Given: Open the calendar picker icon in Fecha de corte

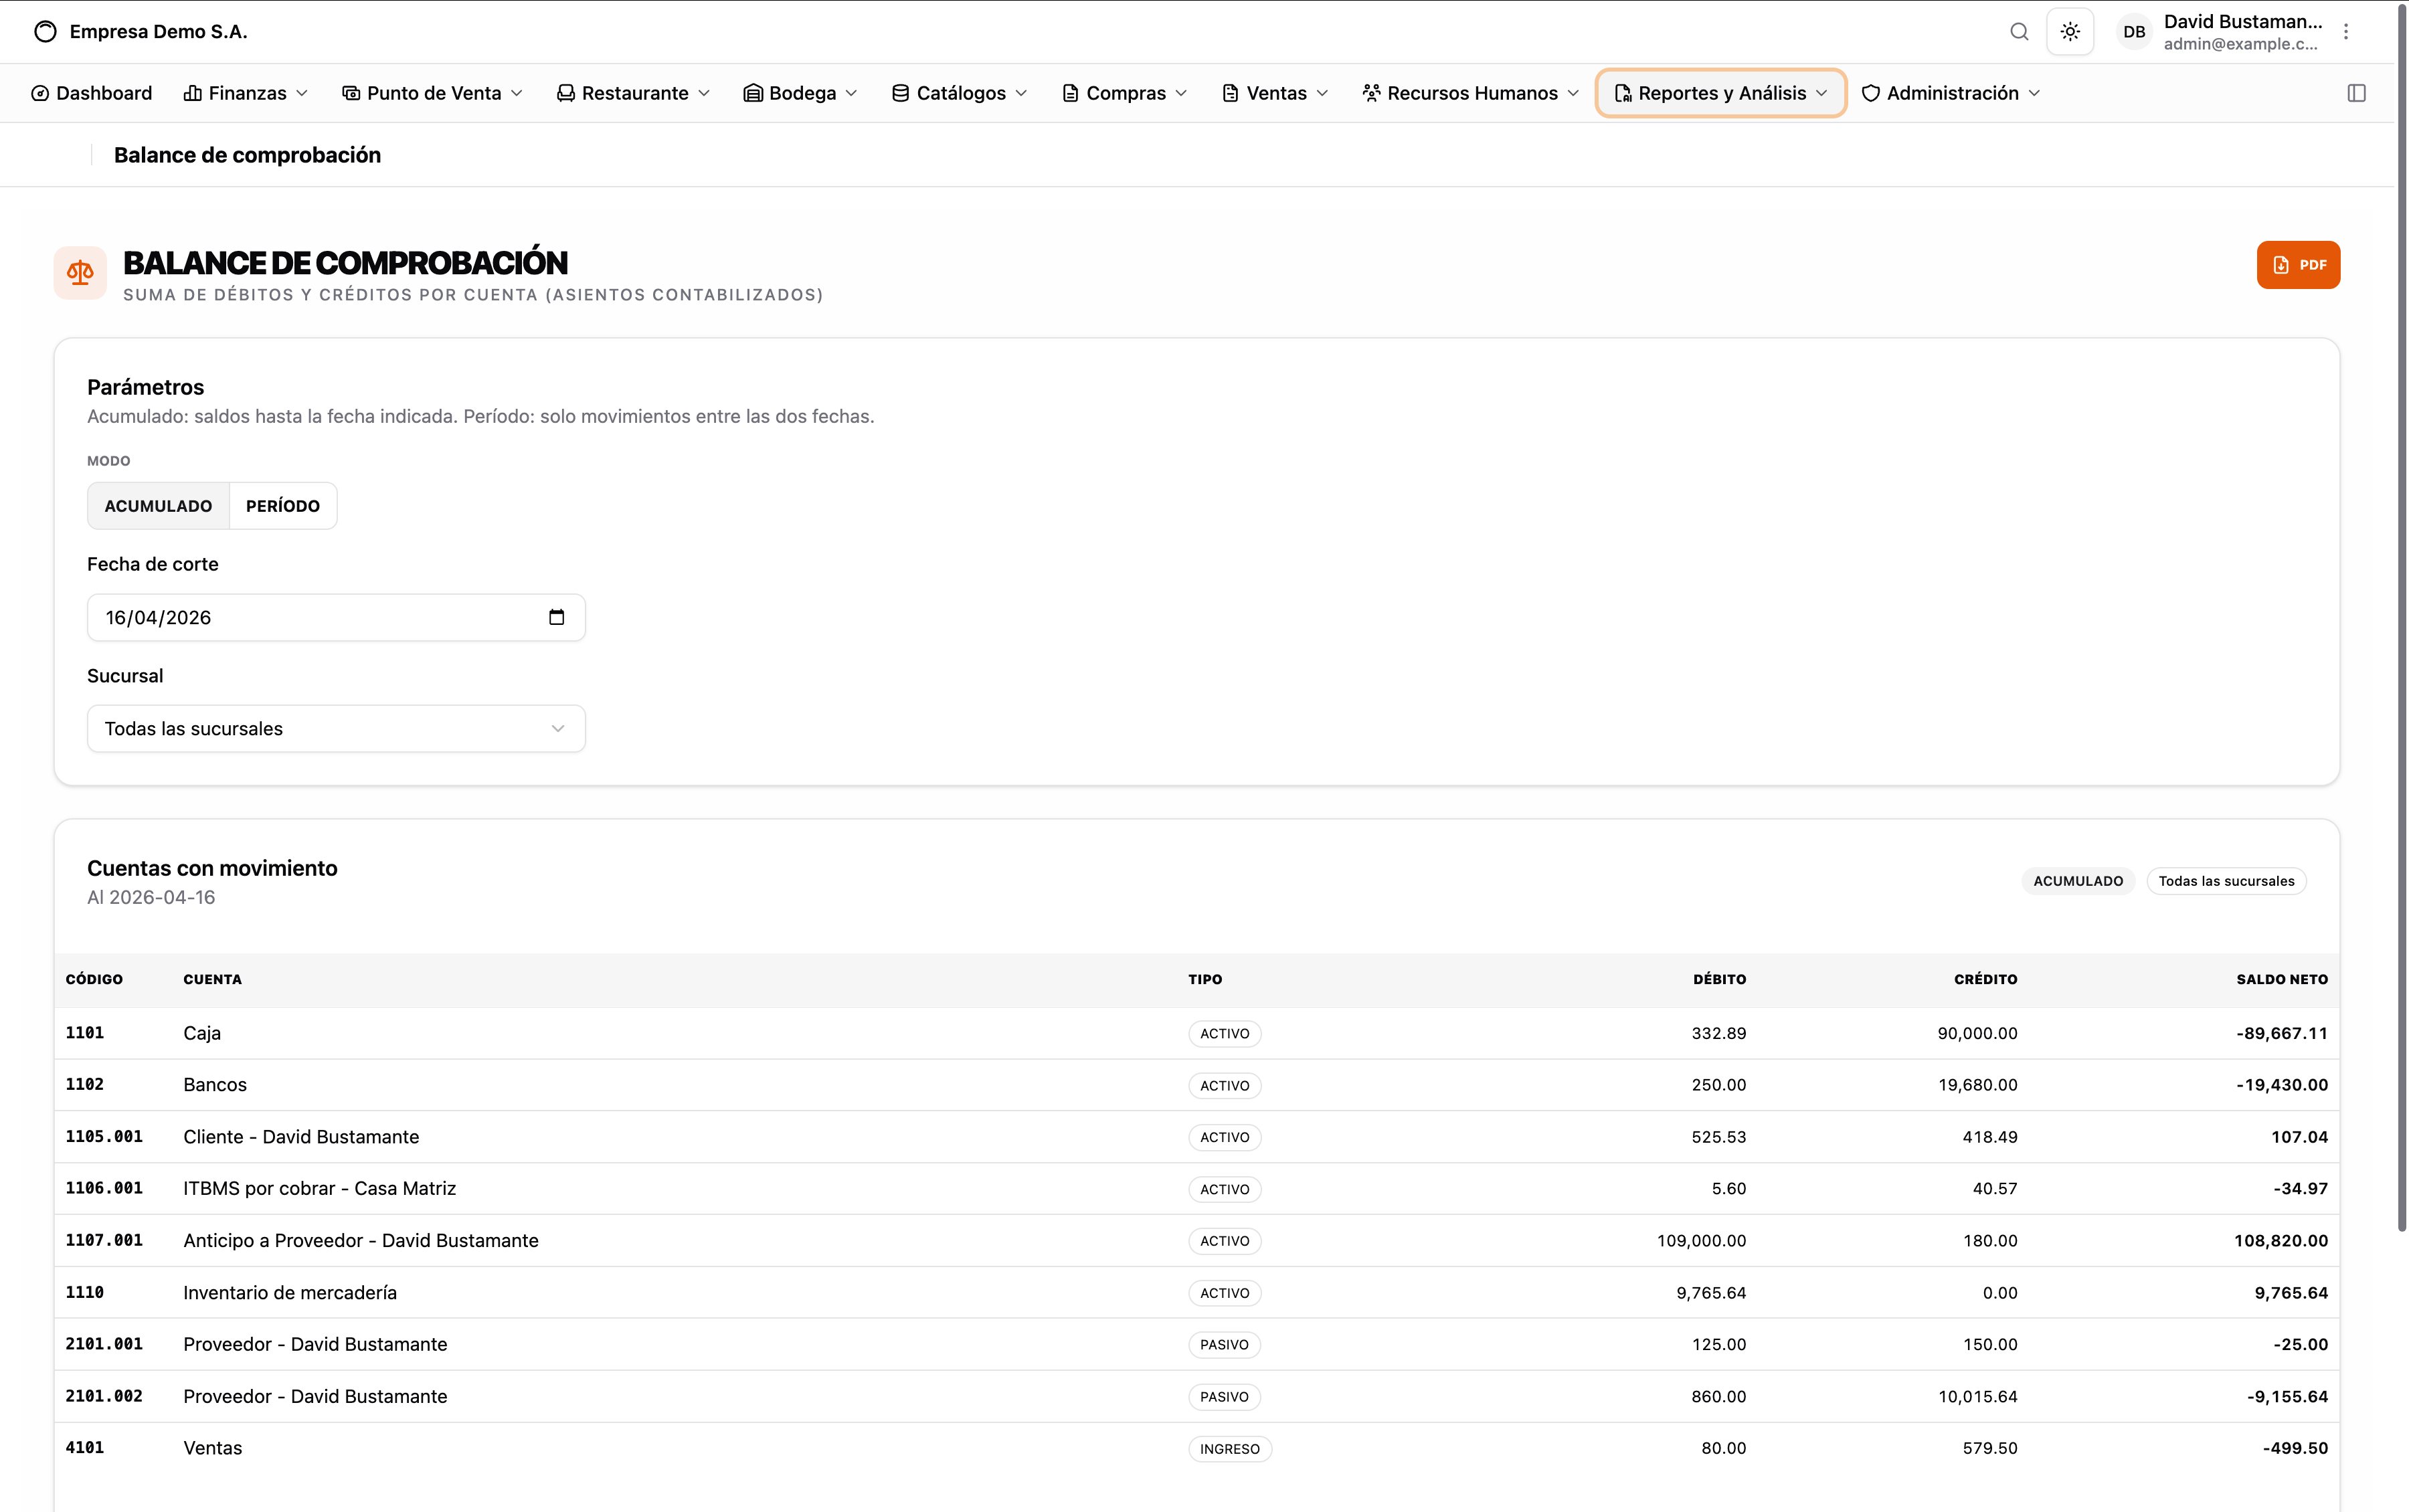Looking at the screenshot, I should click(x=557, y=617).
